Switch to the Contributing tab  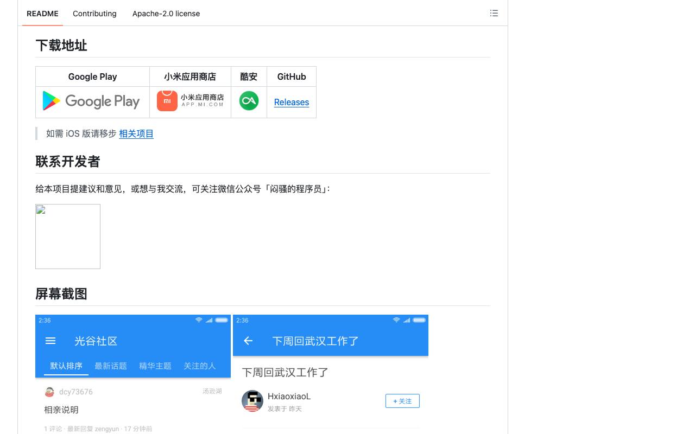tap(94, 14)
